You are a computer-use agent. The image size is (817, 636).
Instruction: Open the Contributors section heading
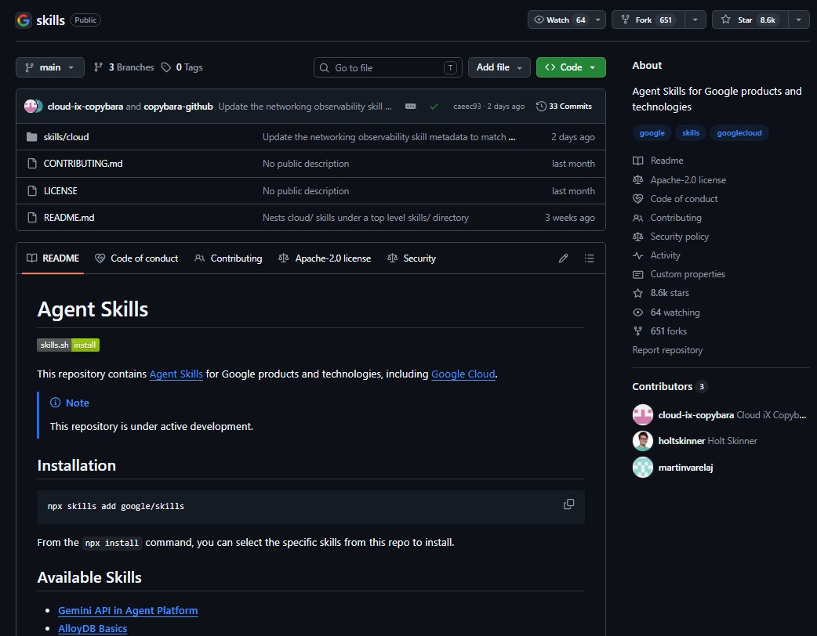tap(662, 386)
